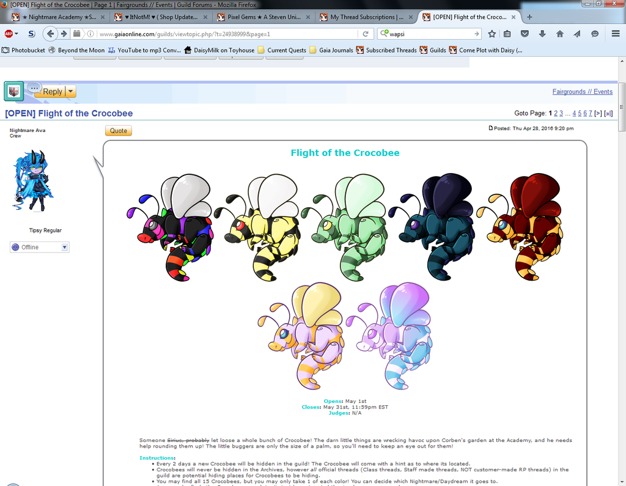Select the [OPEN] Flight of the Crocobee tab
The height and width of the screenshot is (486, 626).
(469, 17)
